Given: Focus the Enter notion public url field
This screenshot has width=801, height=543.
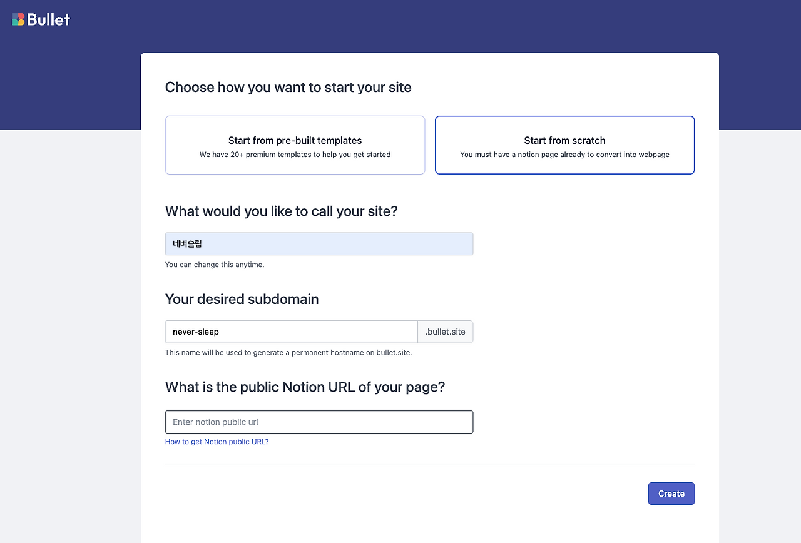Looking at the screenshot, I should tap(319, 422).
